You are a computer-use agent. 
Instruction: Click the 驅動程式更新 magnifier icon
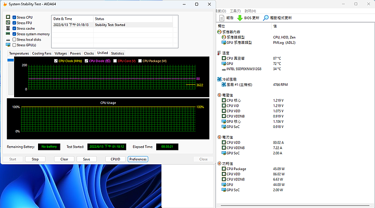click(266, 18)
